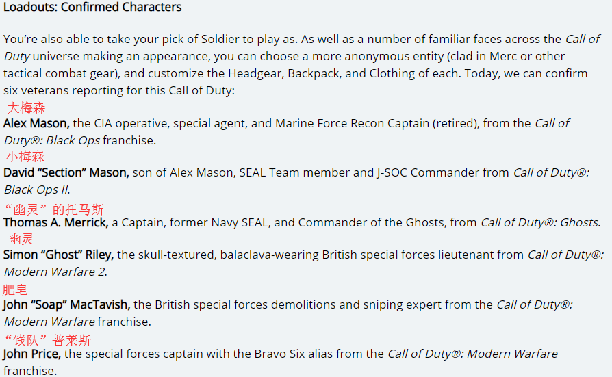This screenshot has height=377, width=612.
Task: Click the bold name 'David "Section" Mason,'
Action: point(66,172)
